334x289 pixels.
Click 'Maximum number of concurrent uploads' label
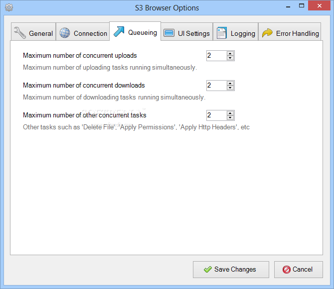(x=80, y=56)
